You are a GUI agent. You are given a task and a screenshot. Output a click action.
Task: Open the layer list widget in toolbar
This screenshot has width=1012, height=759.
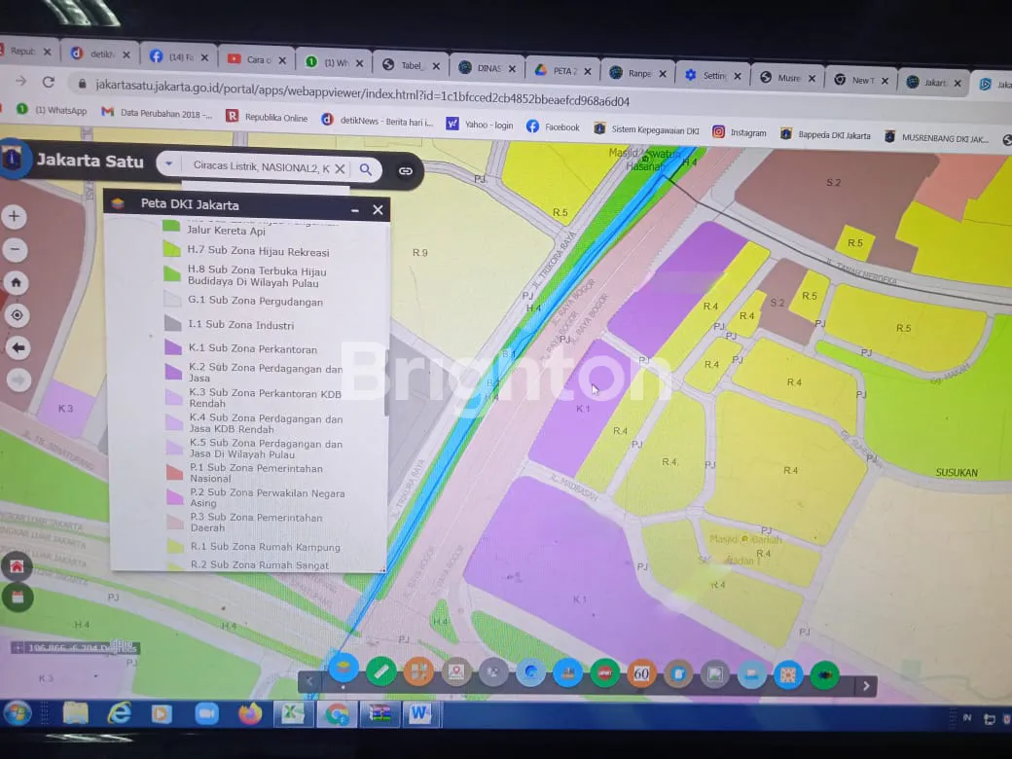[343, 669]
